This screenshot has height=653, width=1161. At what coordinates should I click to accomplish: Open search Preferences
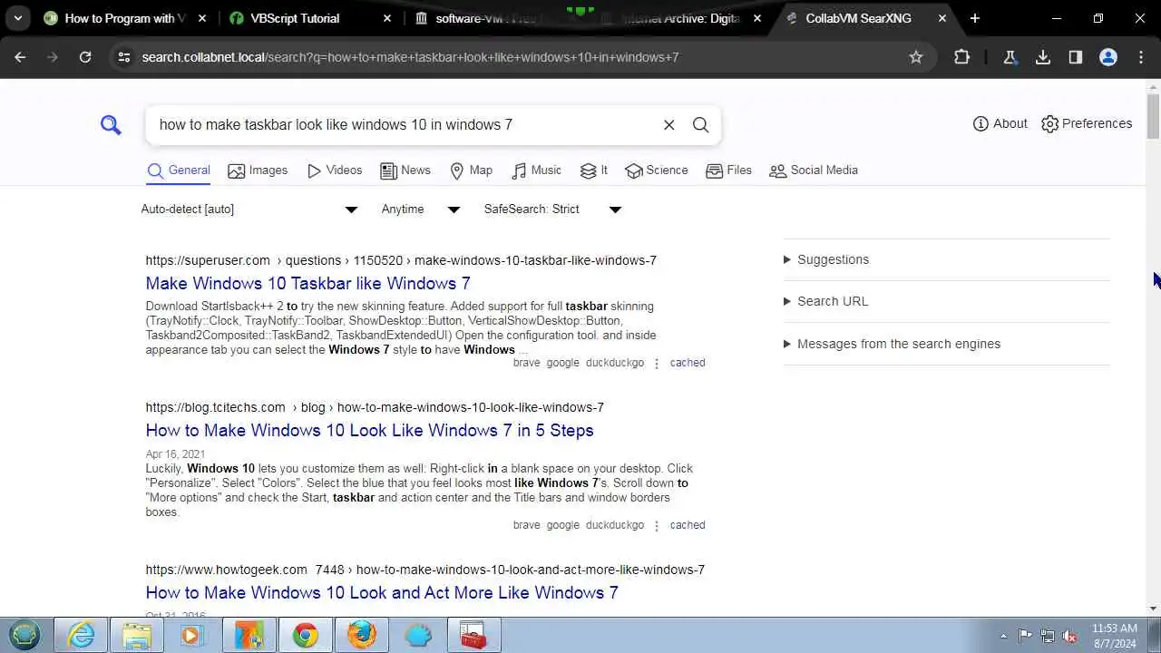(1087, 123)
